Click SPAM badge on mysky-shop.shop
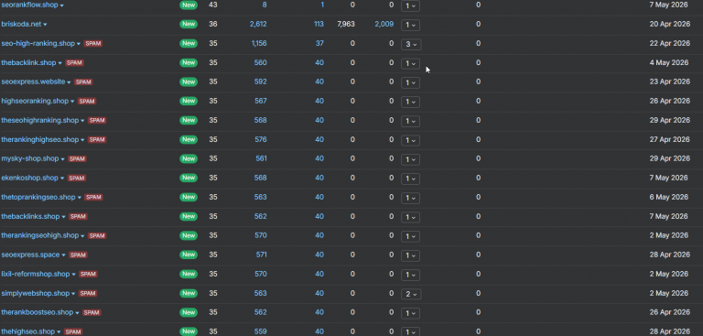This screenshot has width=703, height=336. [x=77, y=158]
